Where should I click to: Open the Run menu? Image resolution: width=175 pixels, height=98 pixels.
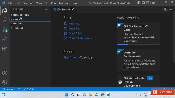click(53, 3)
